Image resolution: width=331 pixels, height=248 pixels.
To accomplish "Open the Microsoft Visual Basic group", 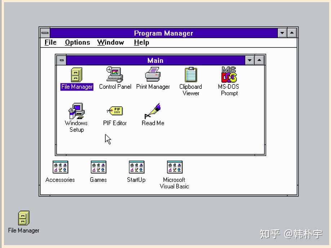I will click(x=175, y=167).
